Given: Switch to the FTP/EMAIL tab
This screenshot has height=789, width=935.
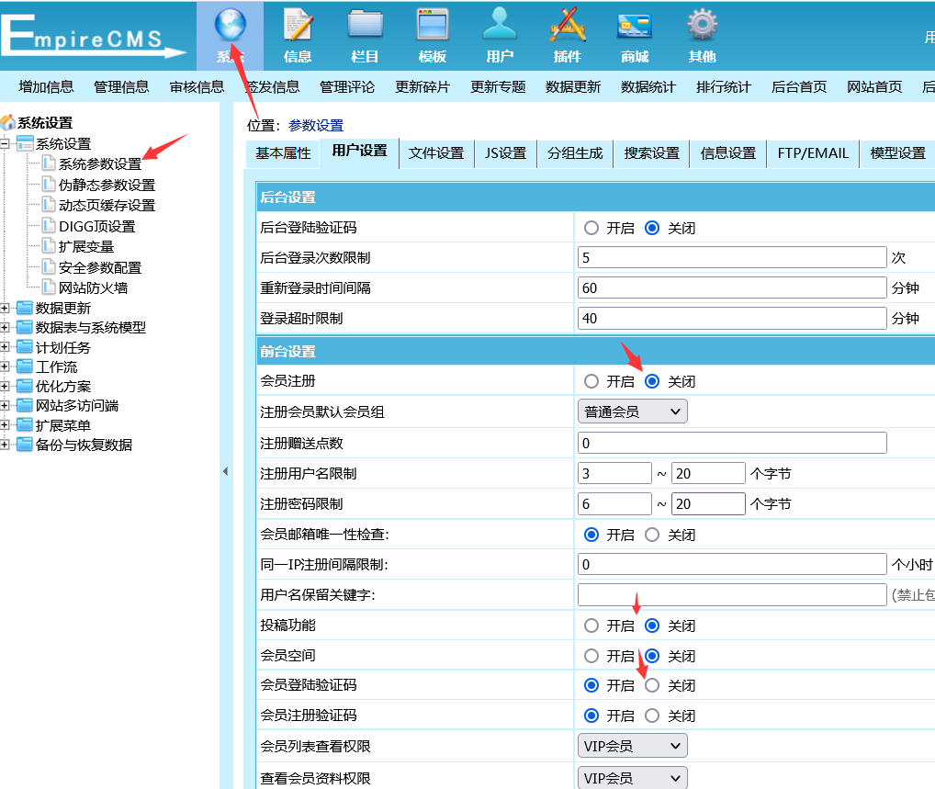Looking at the screenshot, I should pyautogui.click(x=813, y=153).
